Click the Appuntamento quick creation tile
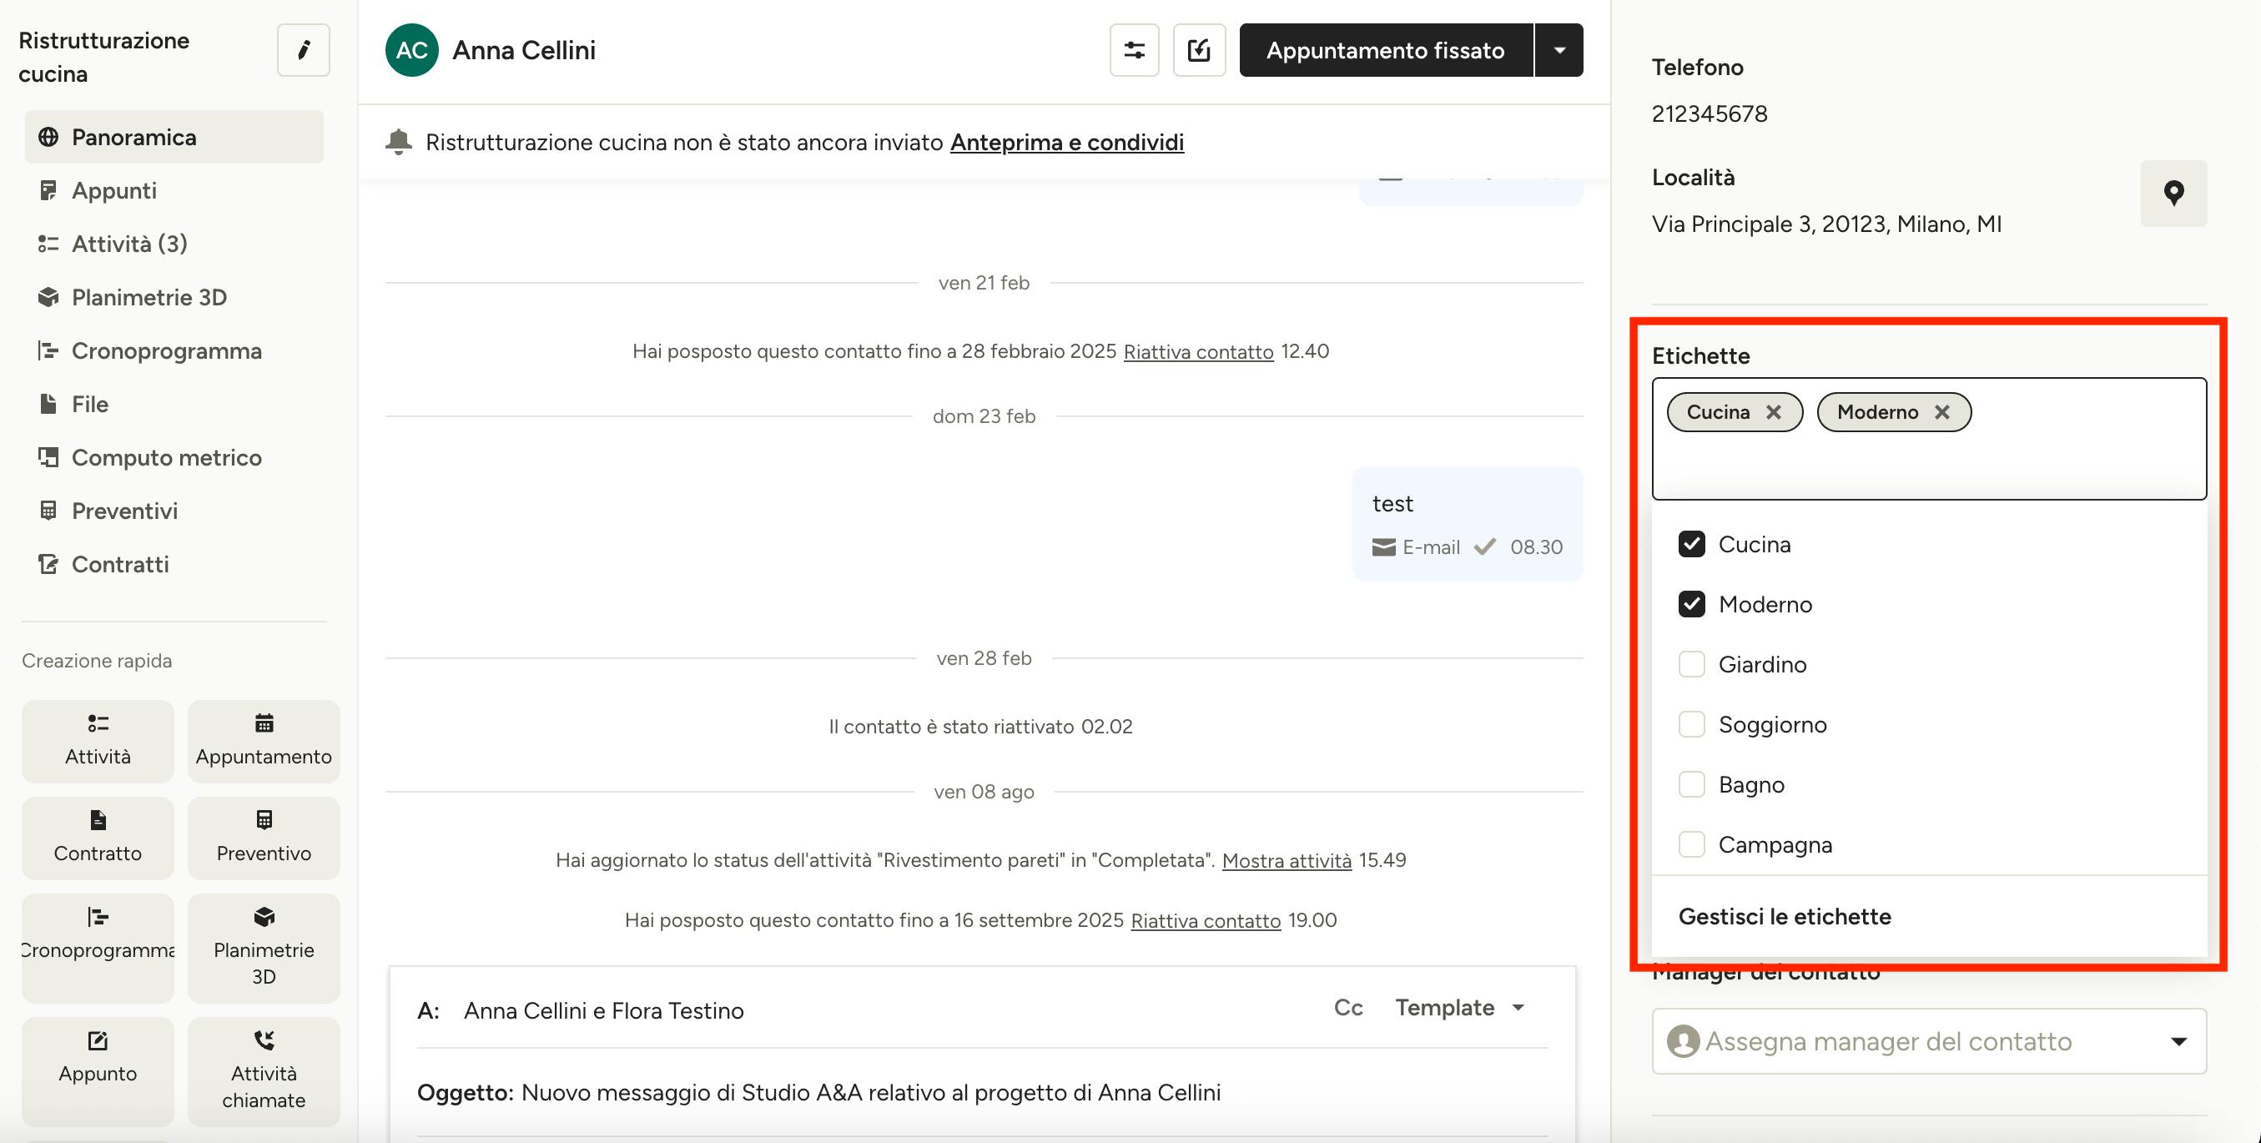 pos(264,741)
